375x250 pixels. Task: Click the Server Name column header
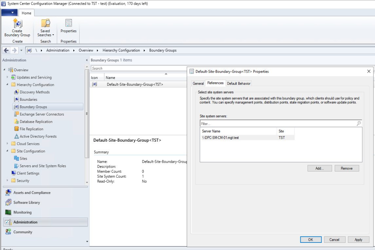click(238, 131)
